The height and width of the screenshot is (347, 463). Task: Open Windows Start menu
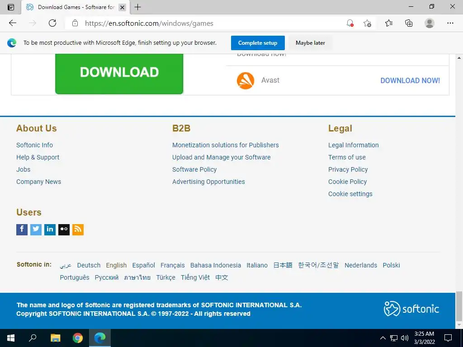[x=11, y=338]
